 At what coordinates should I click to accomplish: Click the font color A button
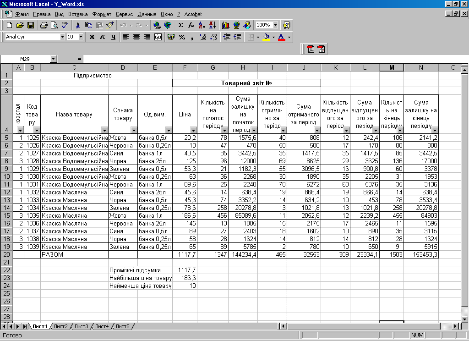point(281,37)
